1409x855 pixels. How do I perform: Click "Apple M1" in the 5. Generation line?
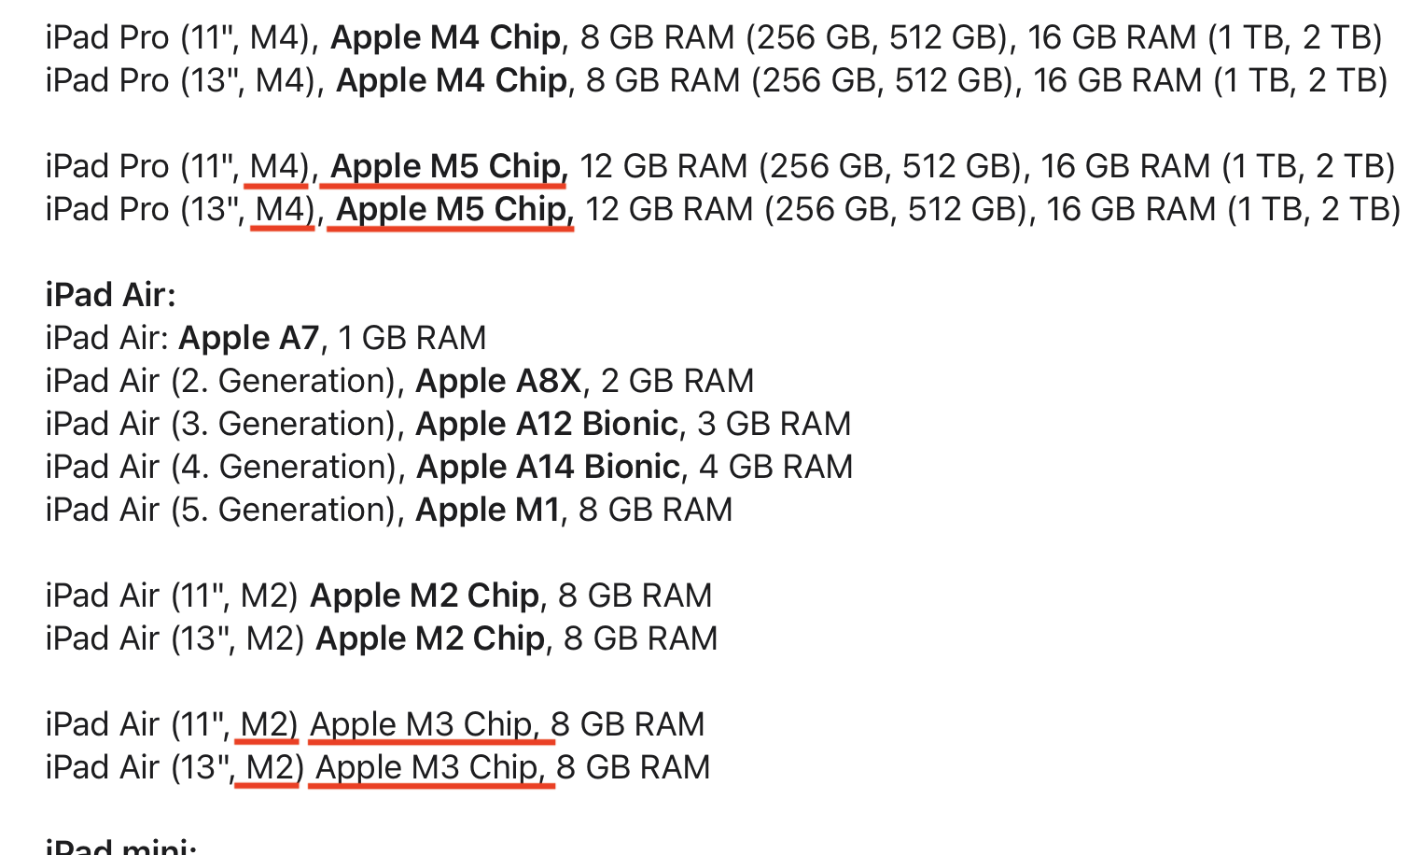[487, 510]
